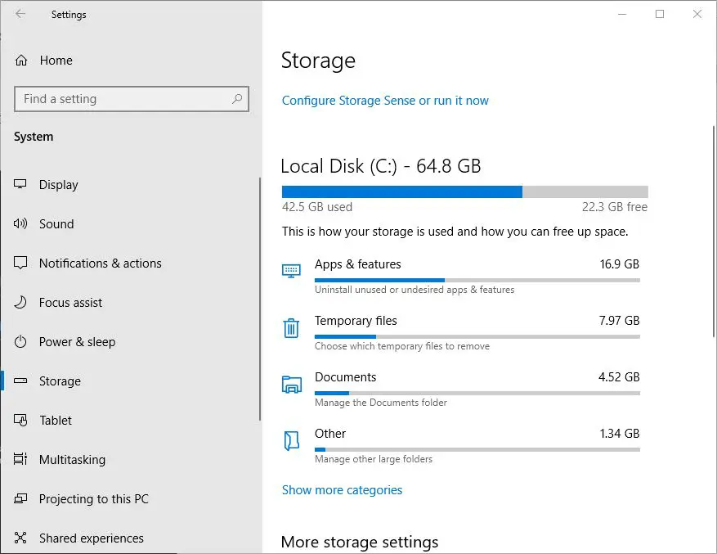Open Notifications & actions settings
717x554 pixels.
pyautogui.click(x=100, y=263)
